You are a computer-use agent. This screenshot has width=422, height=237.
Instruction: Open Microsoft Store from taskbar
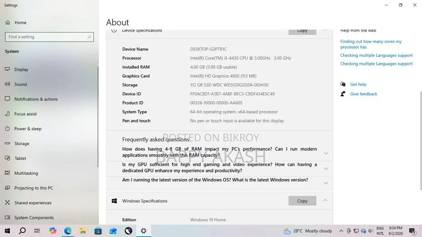[x=98, y=231]
